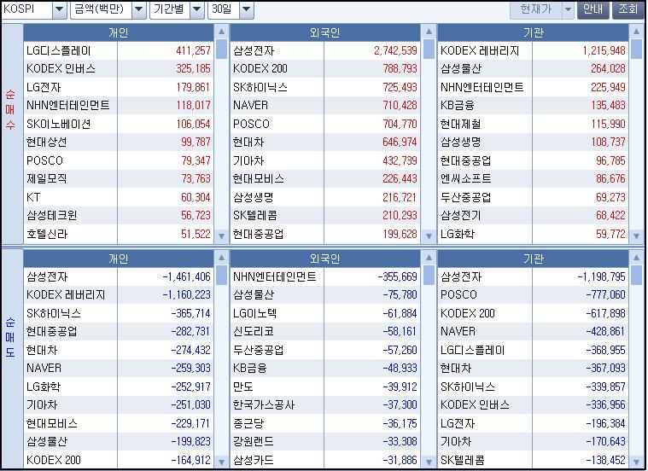Select KODEX 인버스 in 순매도 기관 list
Screen dimensions: 648x471
tap(476, 404)
